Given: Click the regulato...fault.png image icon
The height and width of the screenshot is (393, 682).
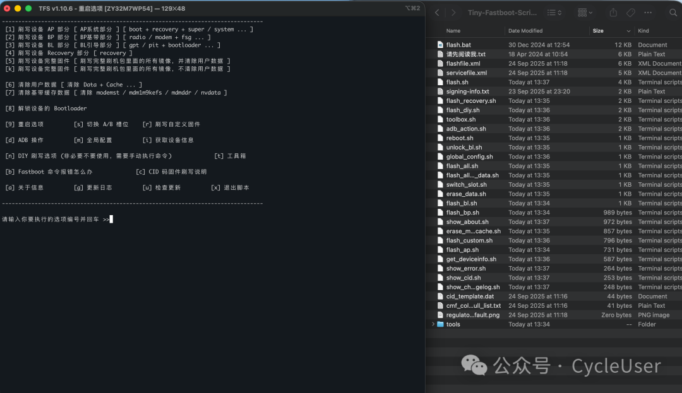Looking at the screenshot, I should pyautogui.click(x=440, y=314).
